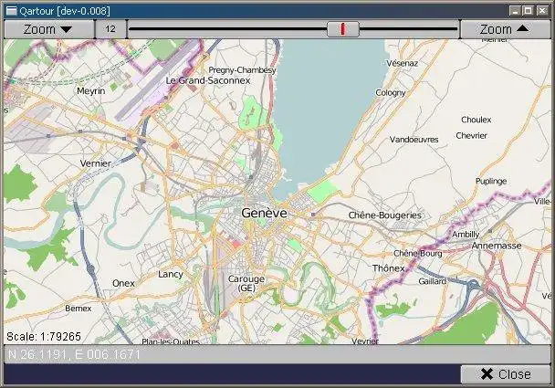Click the Chevrier map label
555x388 pixels.
tap(471, 136)
